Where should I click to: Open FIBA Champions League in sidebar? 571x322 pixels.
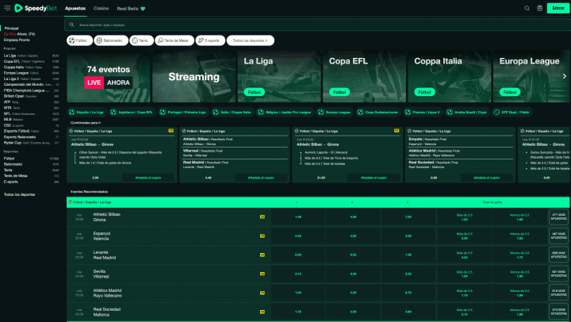tap(31, 90)
